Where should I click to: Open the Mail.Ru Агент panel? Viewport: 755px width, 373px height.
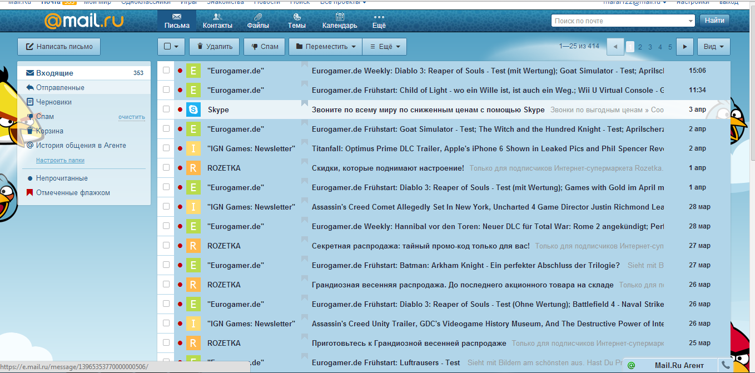click(679, 365)
